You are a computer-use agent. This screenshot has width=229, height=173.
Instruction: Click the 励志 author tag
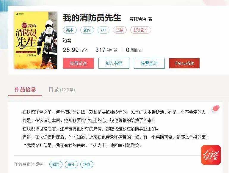coord(56,164)
